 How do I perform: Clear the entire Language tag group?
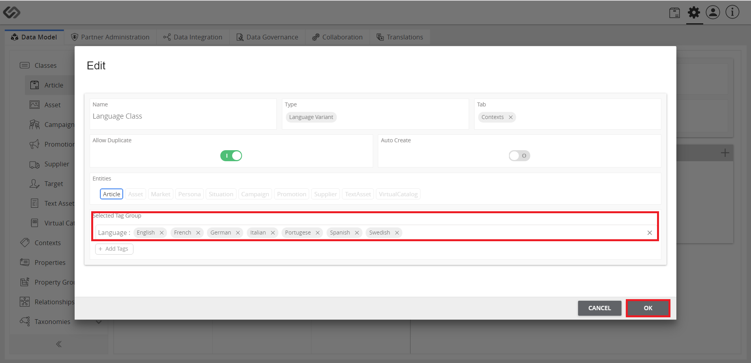(x=650, y=233)
